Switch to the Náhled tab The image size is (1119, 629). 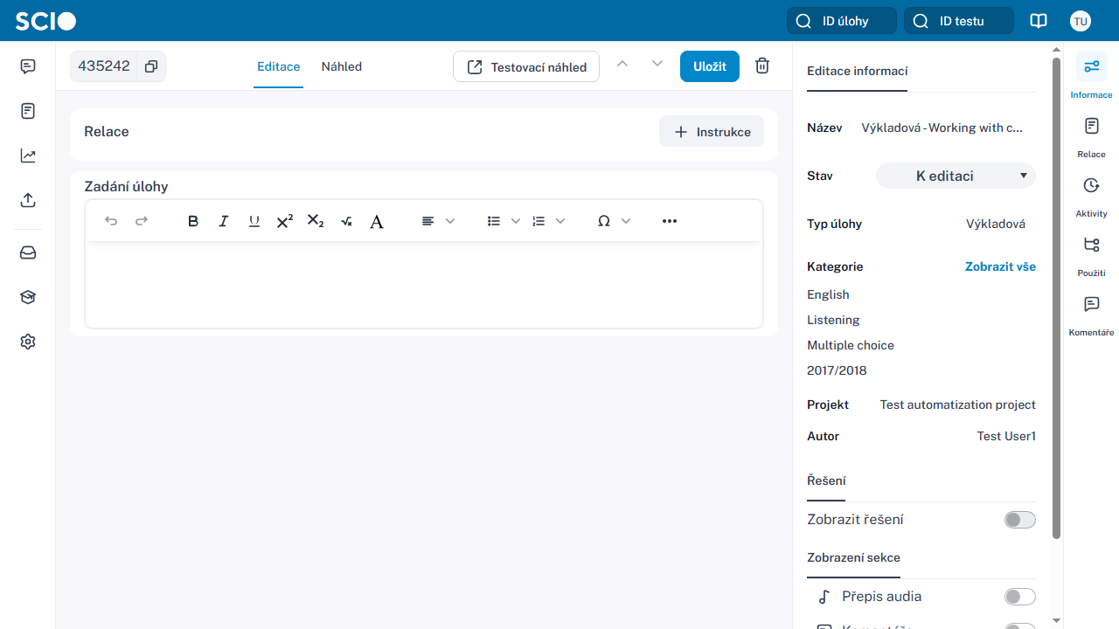click(342, 66)
